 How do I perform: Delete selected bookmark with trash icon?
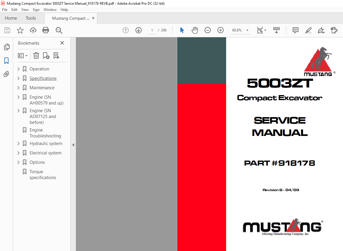(x=36, y=56)
